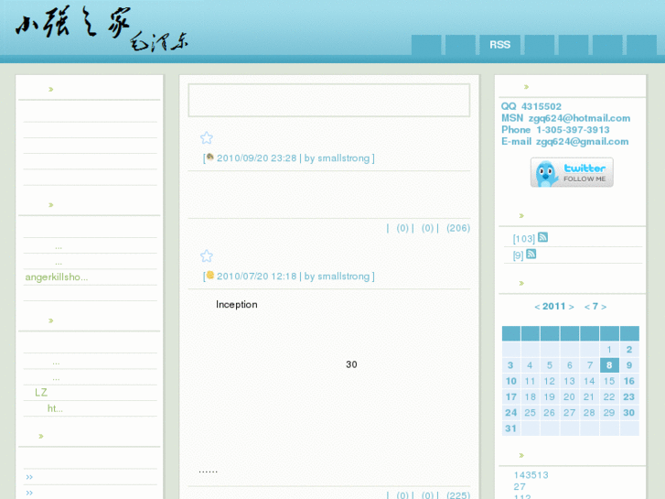Viewport: 665px width, 499px height.
Task: Open RSS feed icon next to [9]
Action: tap(531, 254)
